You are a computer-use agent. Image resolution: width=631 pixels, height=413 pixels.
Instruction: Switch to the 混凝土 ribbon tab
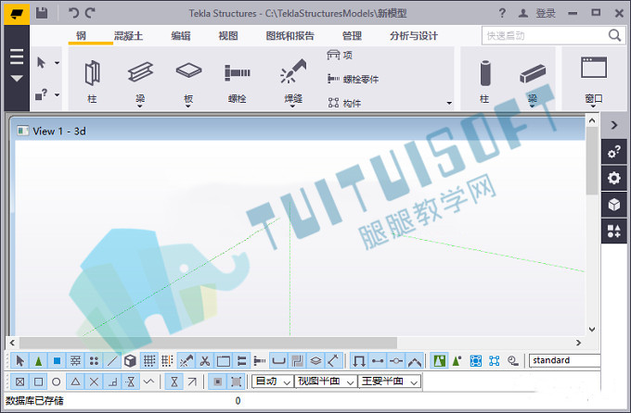point(128,36)
